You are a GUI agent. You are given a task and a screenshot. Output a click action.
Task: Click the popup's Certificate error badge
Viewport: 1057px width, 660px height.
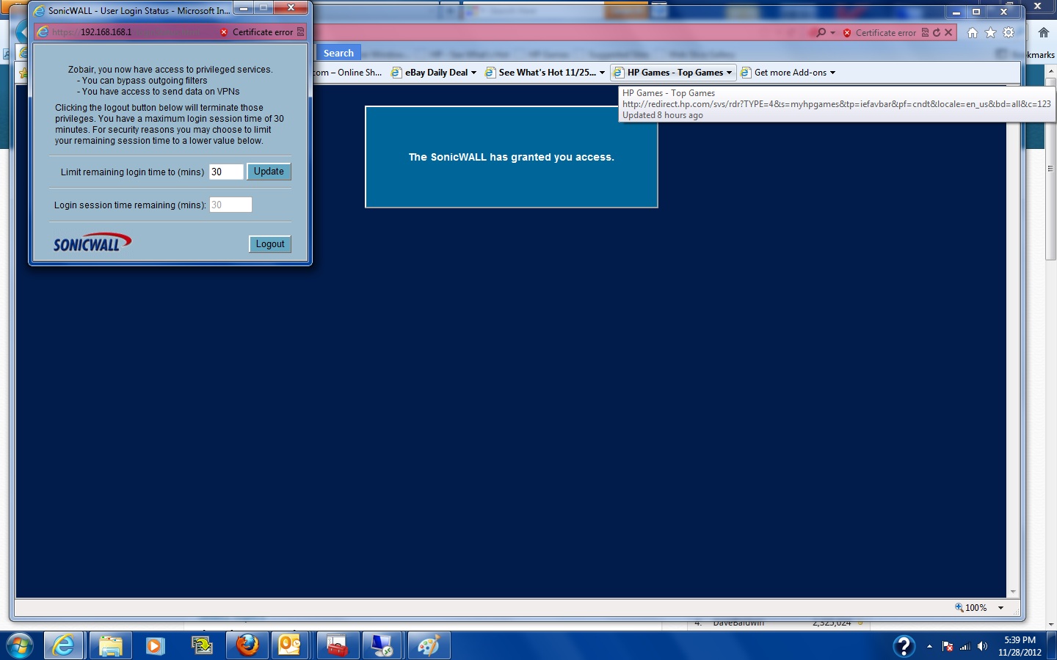coord(257,32)
